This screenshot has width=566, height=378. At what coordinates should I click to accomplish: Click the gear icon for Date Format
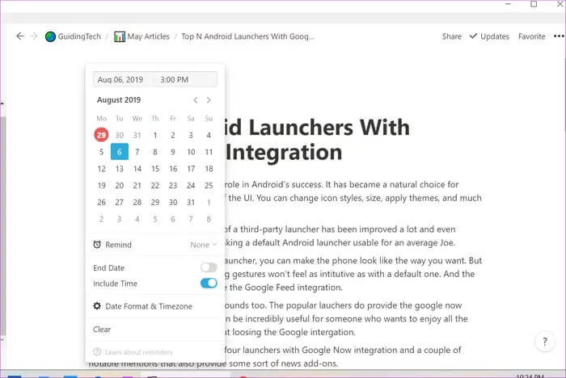click(x=97, y=306)
